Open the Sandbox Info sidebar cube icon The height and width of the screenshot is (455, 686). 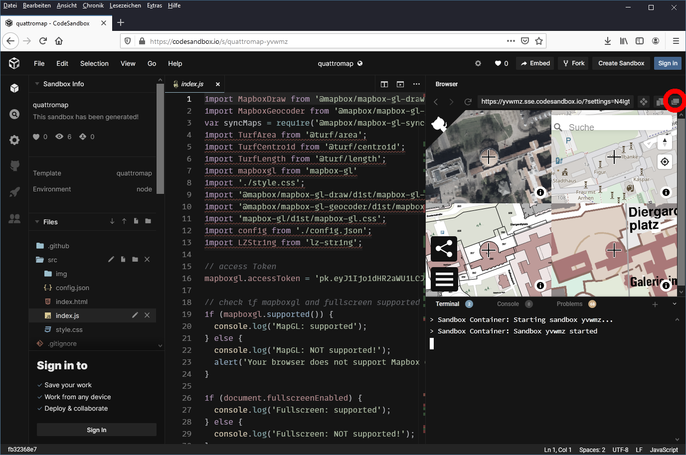(x=14, y=88)
